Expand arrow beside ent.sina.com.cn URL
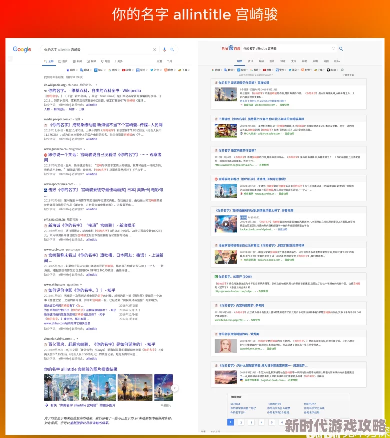 pos(80,220)
